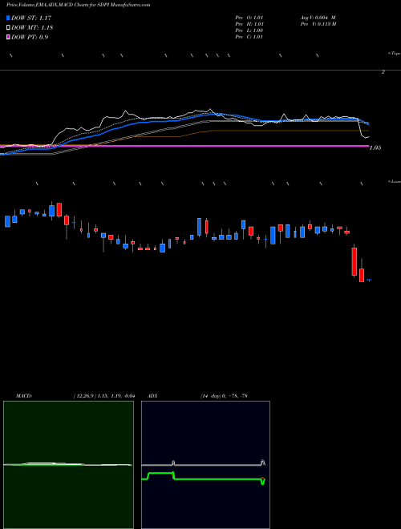The width and height of the screenshot is (401, 529).
Task: Select the 'Pre L: 1.00' value
Action: click(249, 30)
